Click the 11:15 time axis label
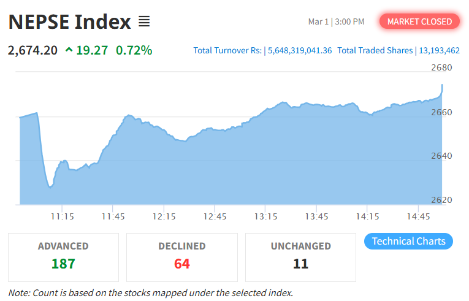This screenshot has height=301, width=469. 63,216
